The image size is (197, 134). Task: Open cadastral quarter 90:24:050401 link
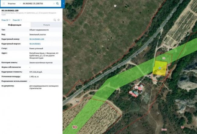(x=35, y=44)
